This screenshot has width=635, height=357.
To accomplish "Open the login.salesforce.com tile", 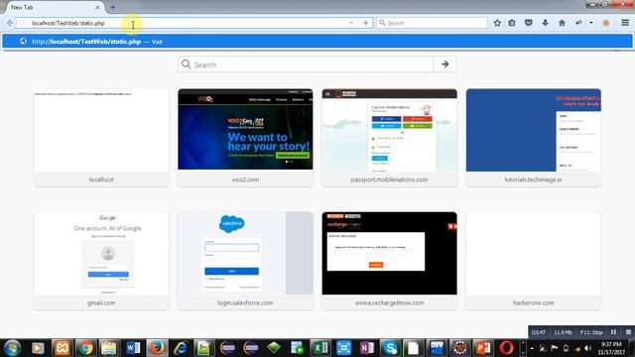I will click(245, 261).
